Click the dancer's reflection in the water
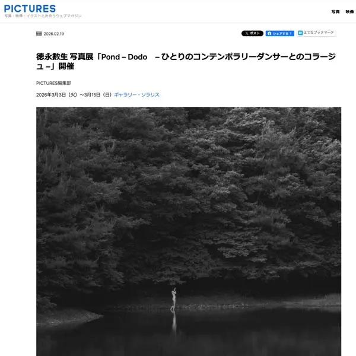 [x=174, y=321]
